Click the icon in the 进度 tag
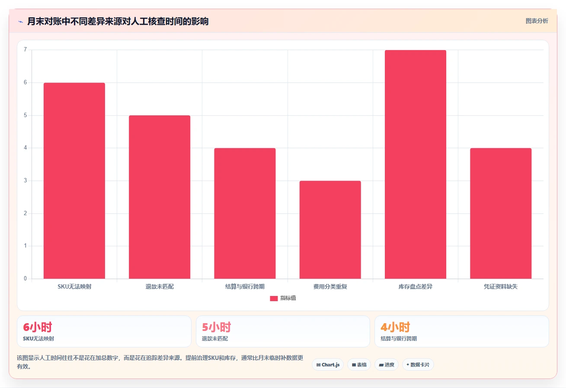This screenshot has height=388, width=566. (x=381, y=365)
